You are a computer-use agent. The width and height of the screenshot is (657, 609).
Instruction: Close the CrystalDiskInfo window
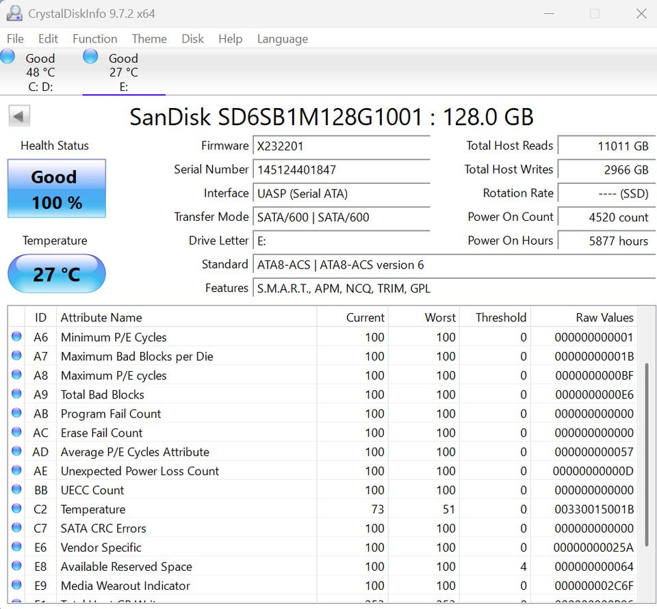tap(641, 14)
